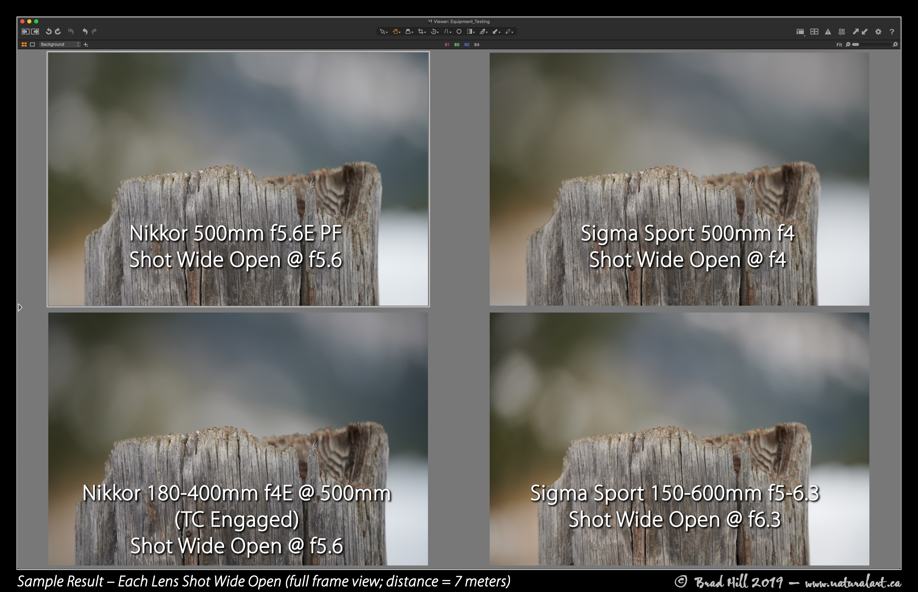Choose the Select pointer cursor tool
Viewport: 918px width, 592px height.
click(x=383, y=31)
